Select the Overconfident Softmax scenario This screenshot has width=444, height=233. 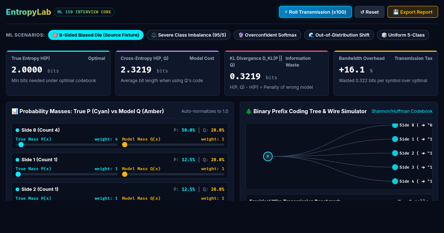(x=267, y=35)
